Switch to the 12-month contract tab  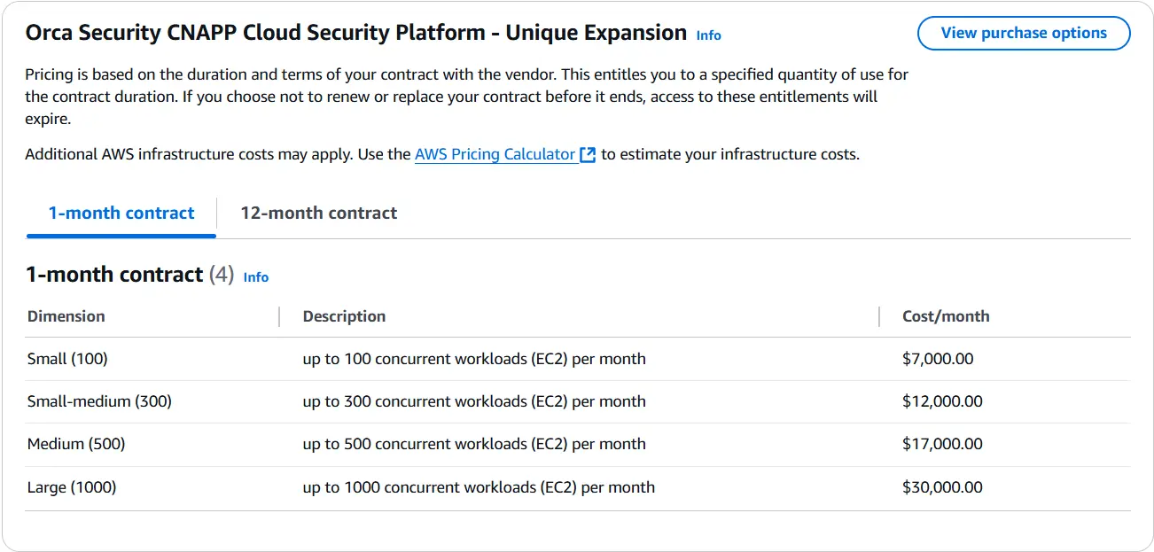[x=318, y=213]
